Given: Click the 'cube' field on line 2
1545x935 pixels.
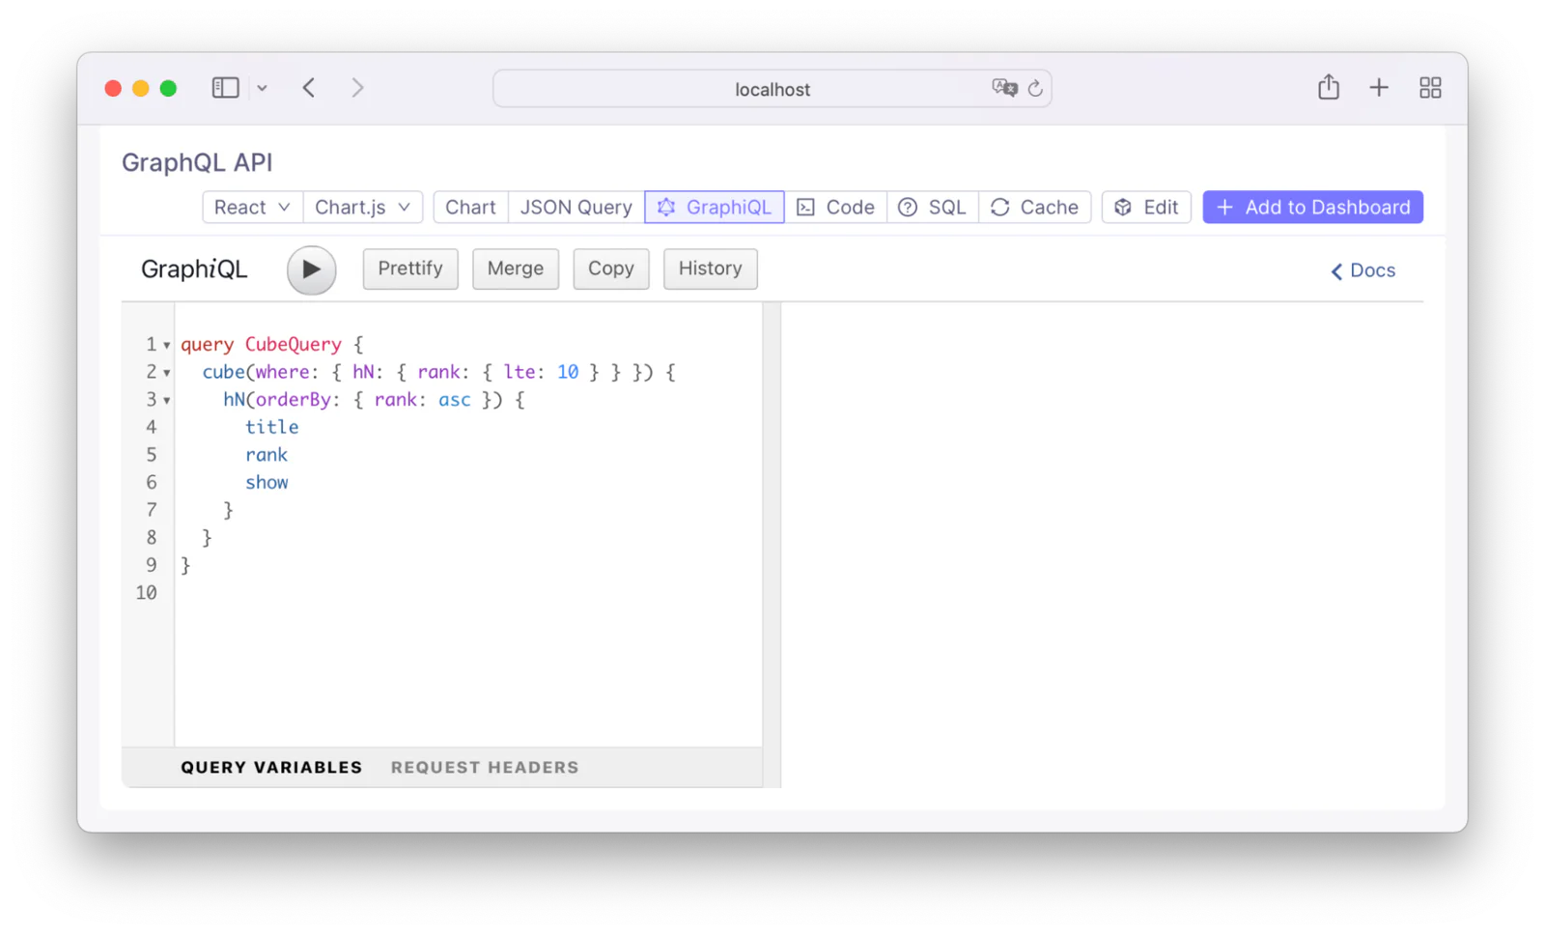Looking at the screenshot, I should coord(223,372).
